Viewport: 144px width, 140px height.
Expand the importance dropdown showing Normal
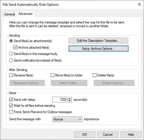[x=67, y=119]
